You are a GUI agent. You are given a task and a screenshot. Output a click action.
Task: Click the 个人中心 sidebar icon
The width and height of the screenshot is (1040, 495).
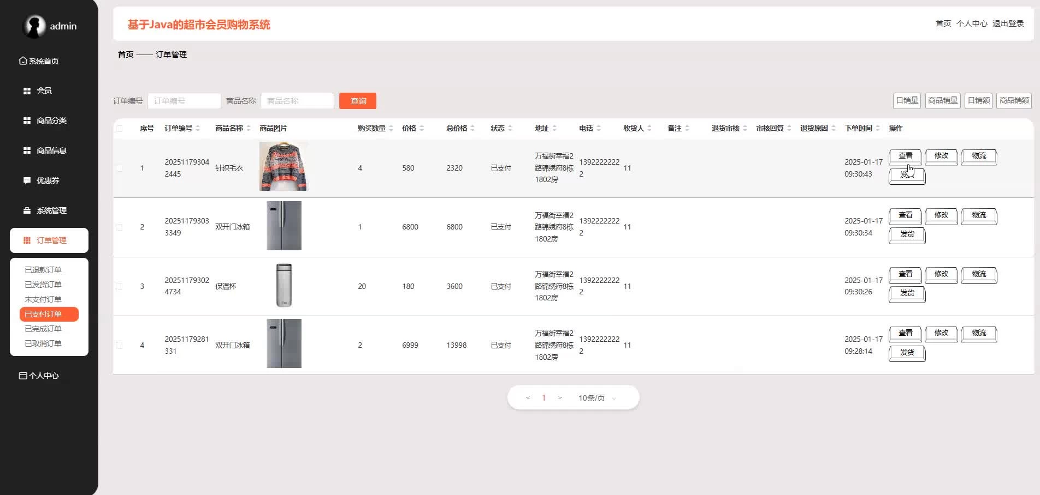coord(23,376)
